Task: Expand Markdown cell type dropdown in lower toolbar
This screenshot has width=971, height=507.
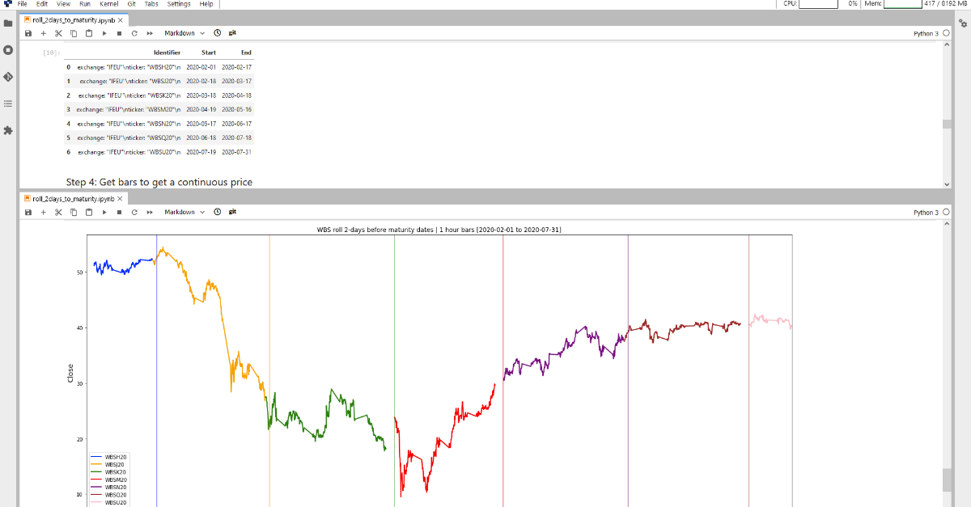Action: [x=184, y=212]
